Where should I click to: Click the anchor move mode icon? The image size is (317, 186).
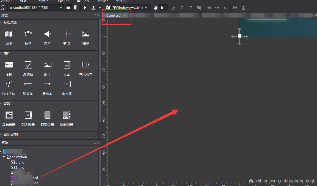173,8
